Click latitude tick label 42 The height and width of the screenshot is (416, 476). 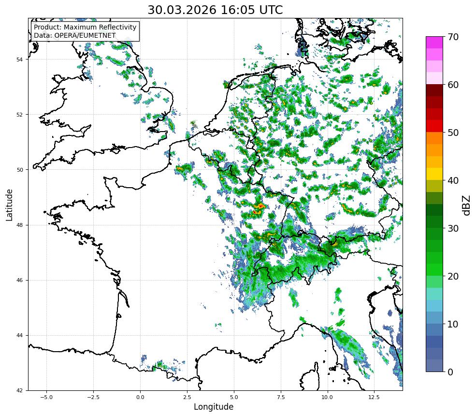(19, 390)
